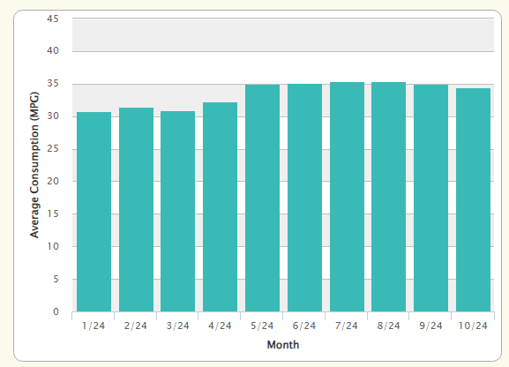Screen dimensions: 509x367
Task: Click the 25 y-axis tick label
Action: point(53,149)
